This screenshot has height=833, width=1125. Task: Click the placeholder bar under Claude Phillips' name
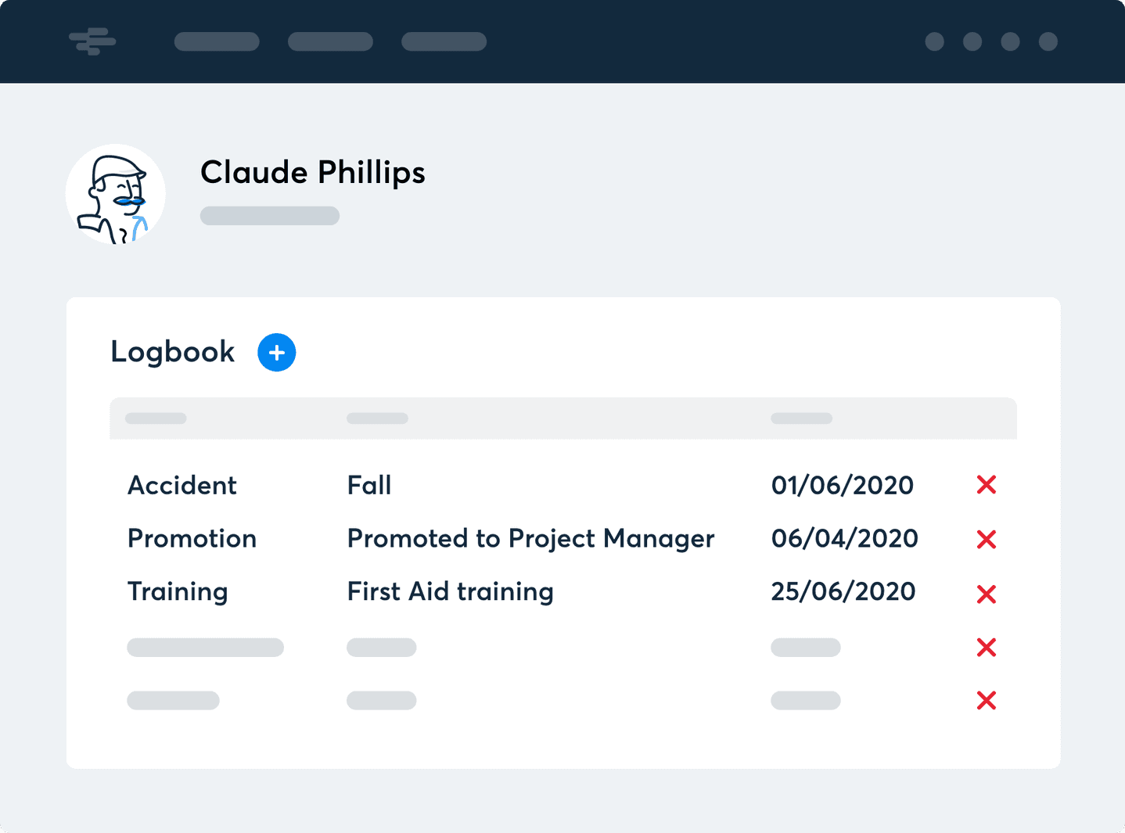click(x=269, y=215)
